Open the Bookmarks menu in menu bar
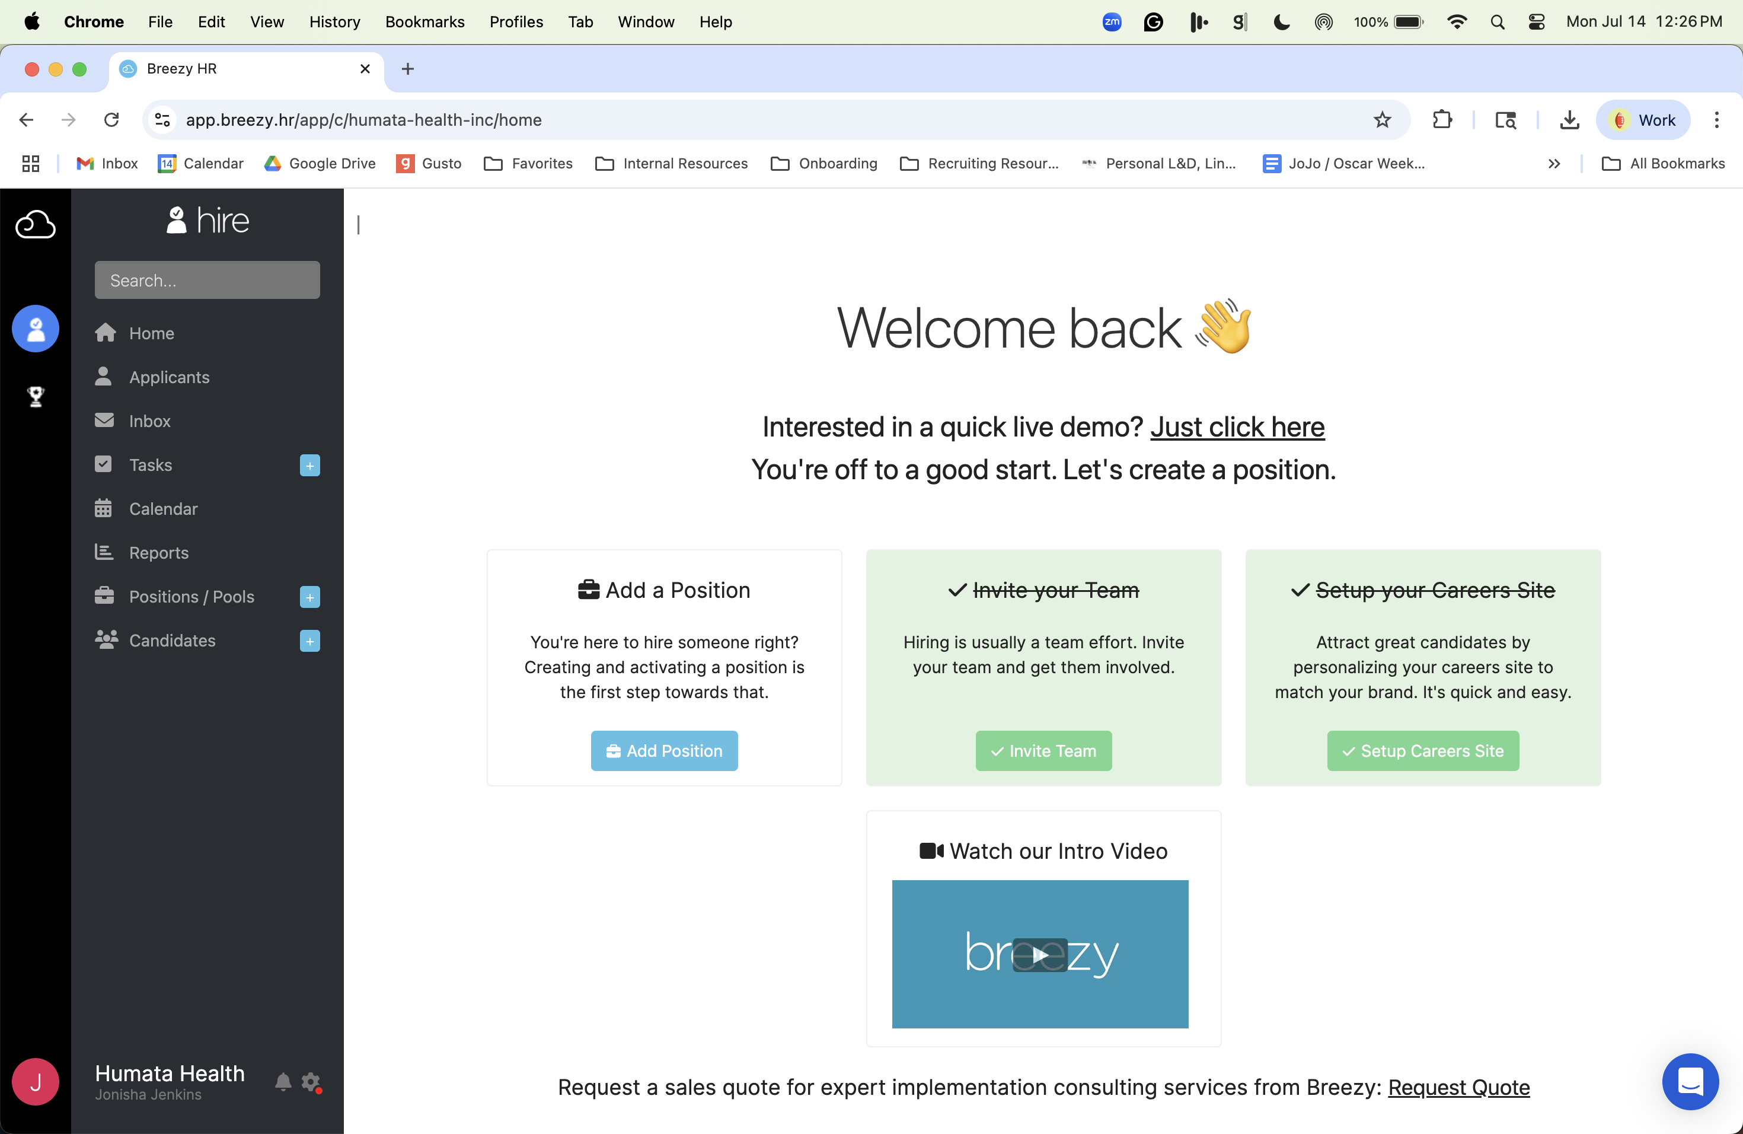This screenshot has height=1134, width=1743. point(424,22)
